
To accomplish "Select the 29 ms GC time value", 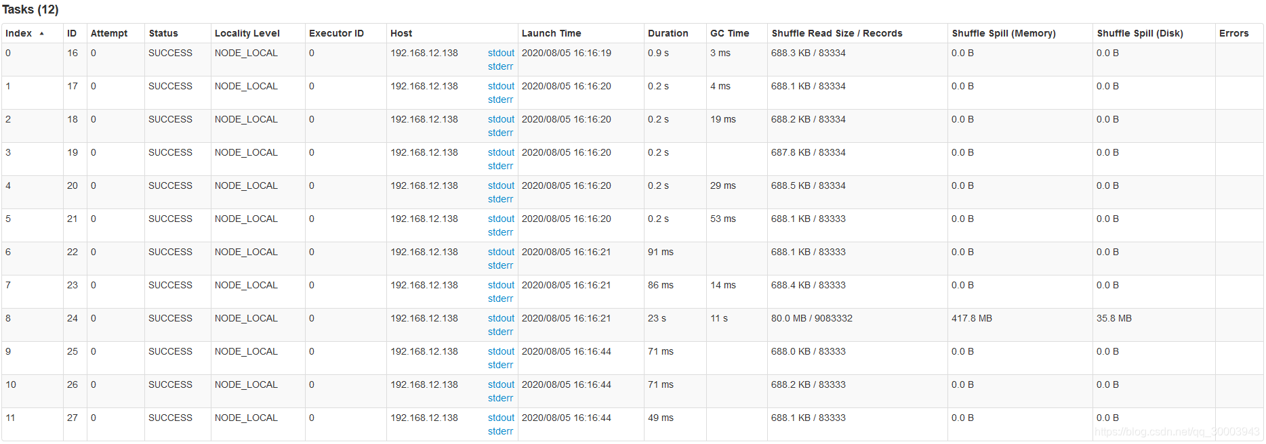I will [x=723, y=185].
